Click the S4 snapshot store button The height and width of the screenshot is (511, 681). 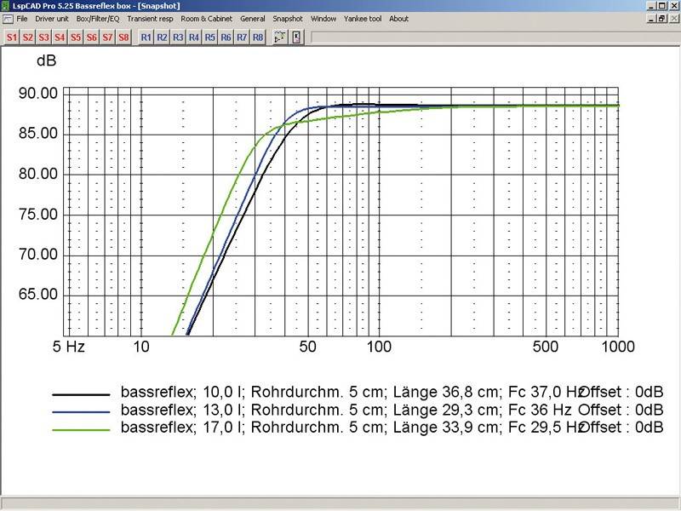tap(60, 37)
